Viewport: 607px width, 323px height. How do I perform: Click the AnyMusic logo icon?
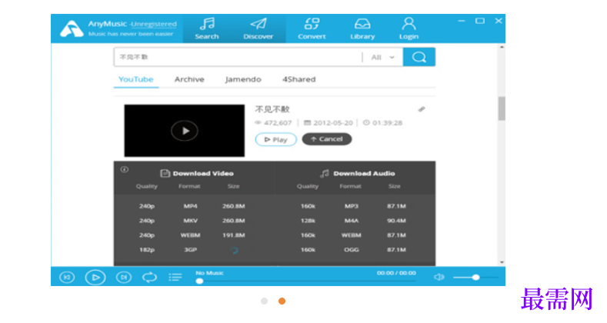(x=72, y=29)
